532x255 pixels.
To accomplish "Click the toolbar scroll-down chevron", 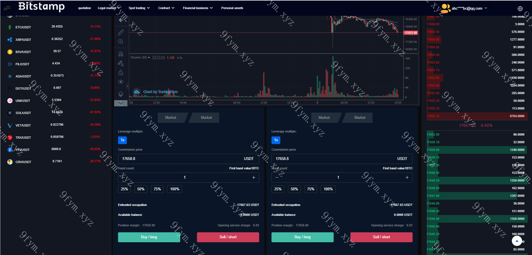I will 121,103.
